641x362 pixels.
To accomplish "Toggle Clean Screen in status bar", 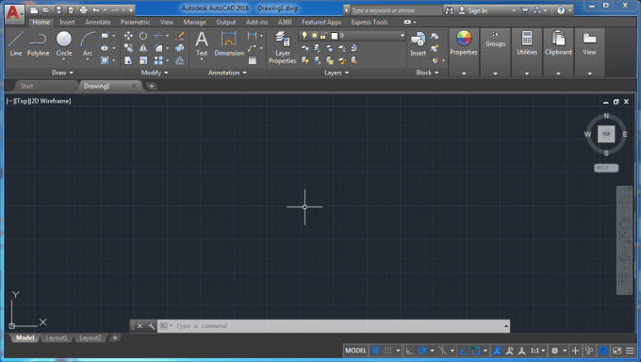I will coord(616,351).
